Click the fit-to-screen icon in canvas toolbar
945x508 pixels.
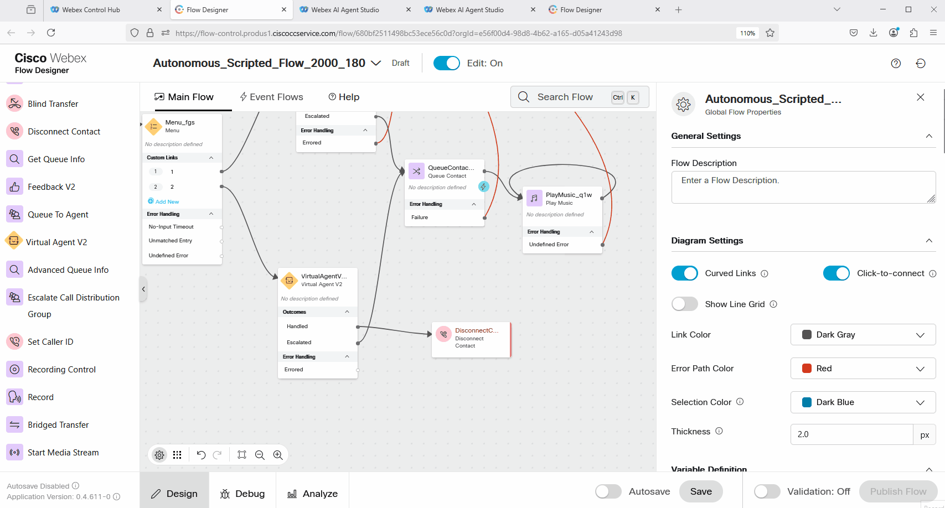click(242, 455)
